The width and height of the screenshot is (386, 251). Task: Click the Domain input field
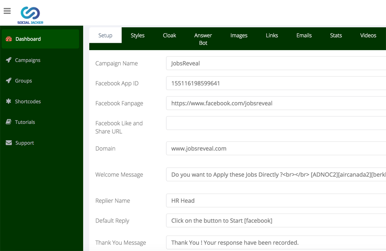(x=276, y=148)
